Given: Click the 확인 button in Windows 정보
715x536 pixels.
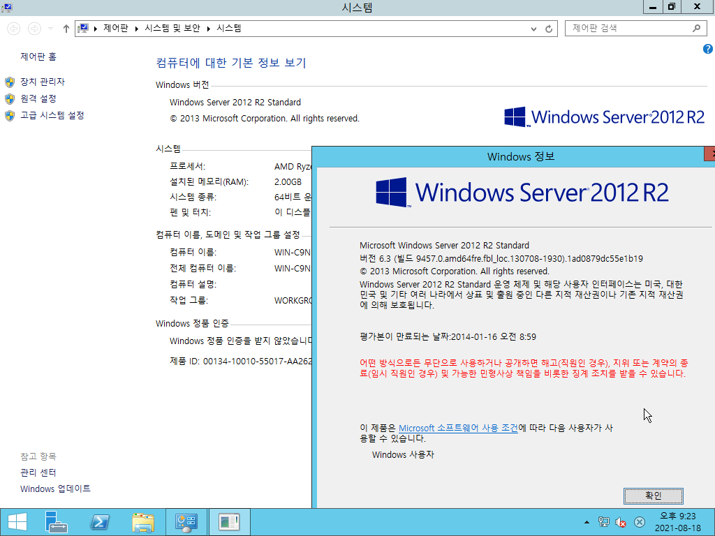Looking at the screenshot, I should (x=653, y=496).
